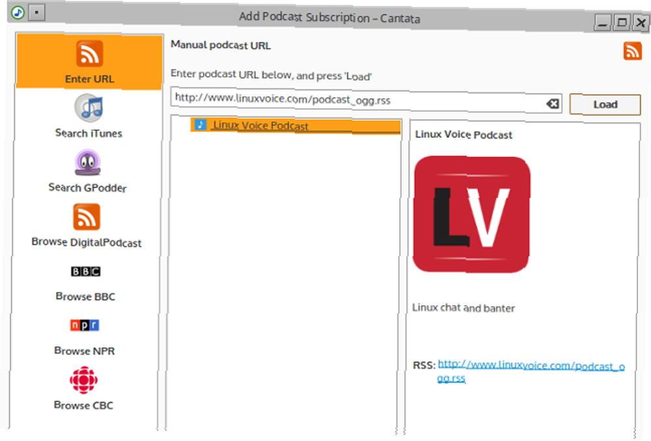
Task: Open the Search GPodder section
Action: 88,171
